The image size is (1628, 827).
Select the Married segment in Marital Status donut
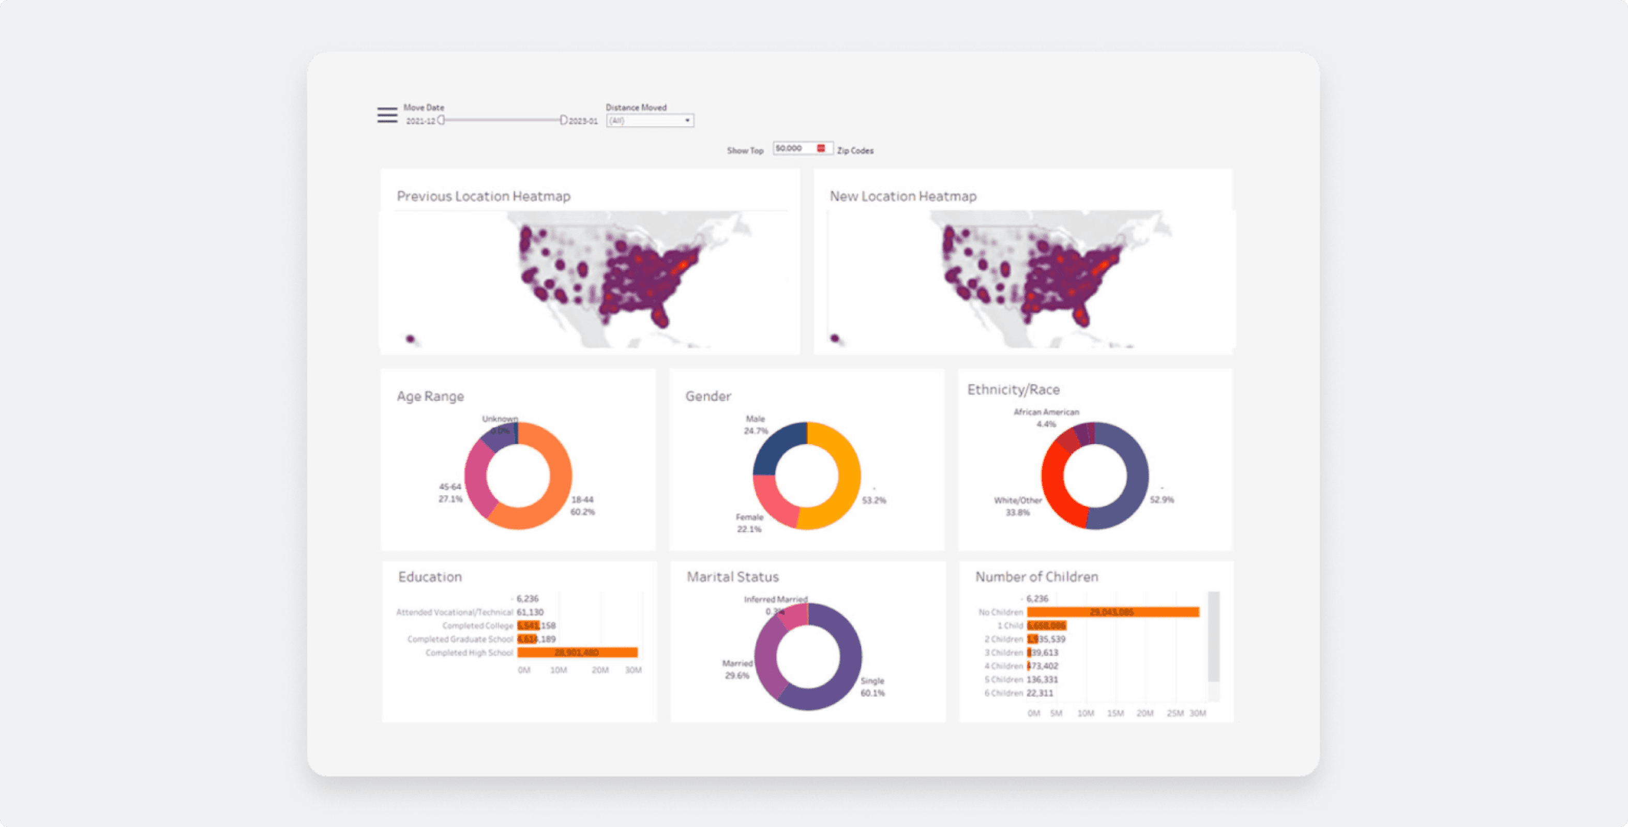coord(766,660)
